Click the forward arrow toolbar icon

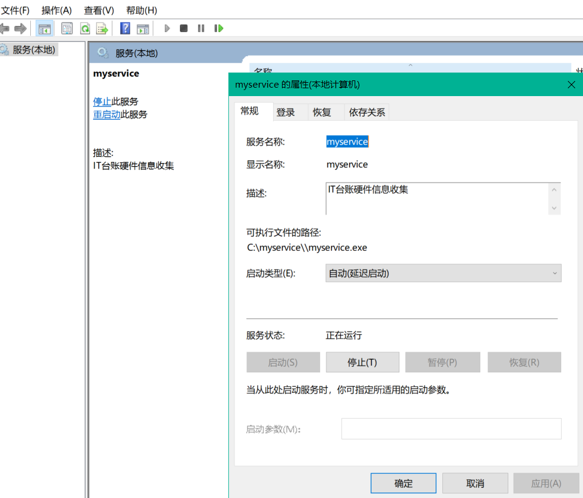tap(21, 28)
